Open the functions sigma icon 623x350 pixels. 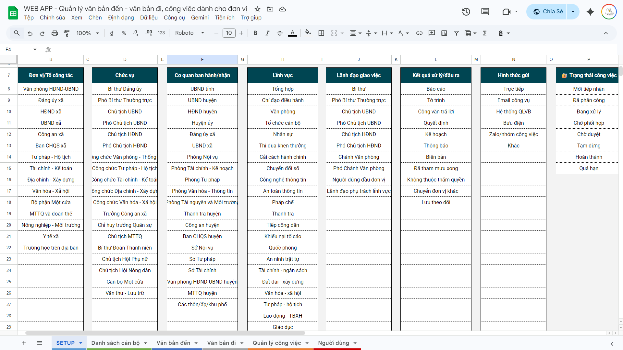[485, 33]
